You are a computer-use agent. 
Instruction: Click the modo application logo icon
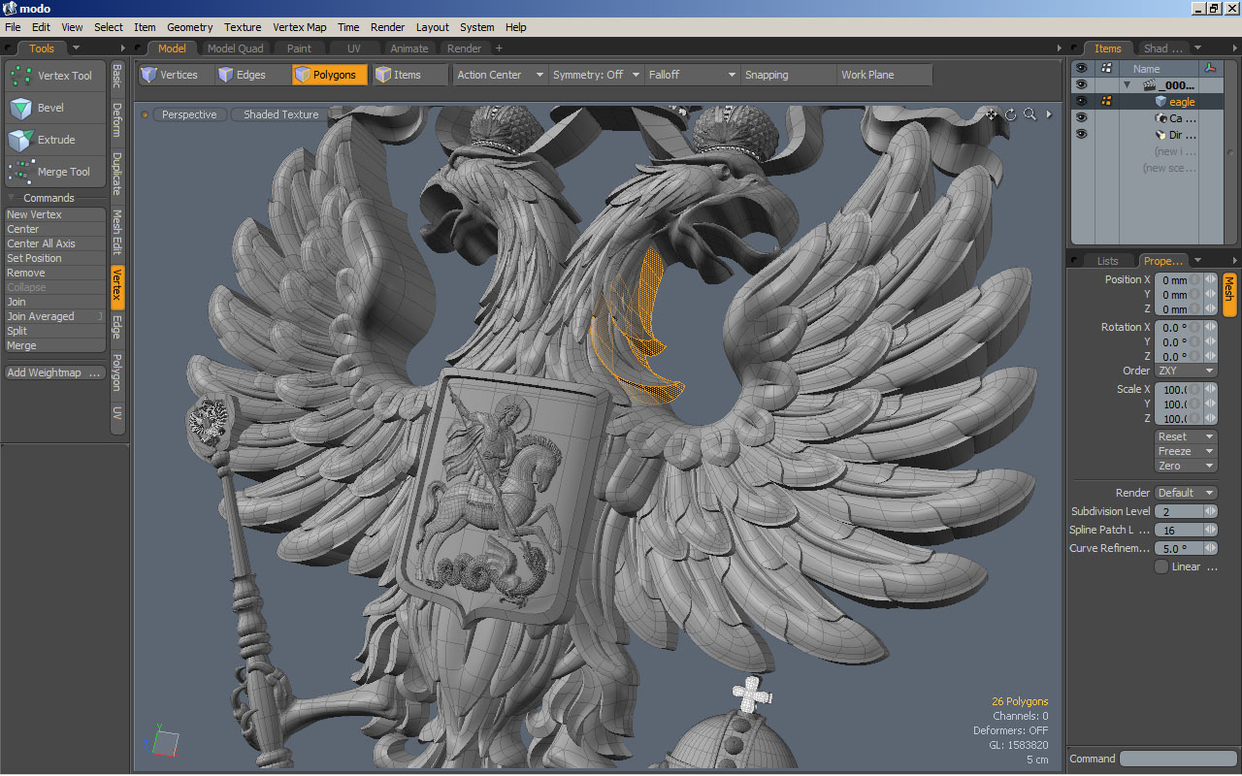(x=10, y=9)
